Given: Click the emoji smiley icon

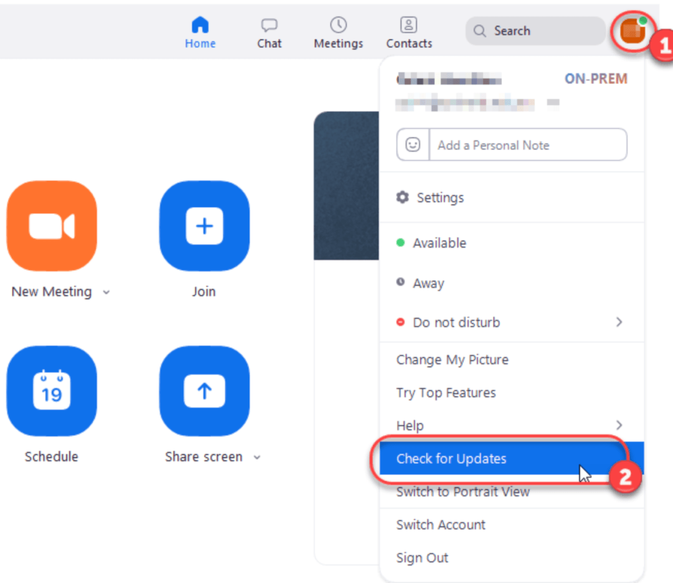Looking at the screenshot, I should click(x=413, y=145).
